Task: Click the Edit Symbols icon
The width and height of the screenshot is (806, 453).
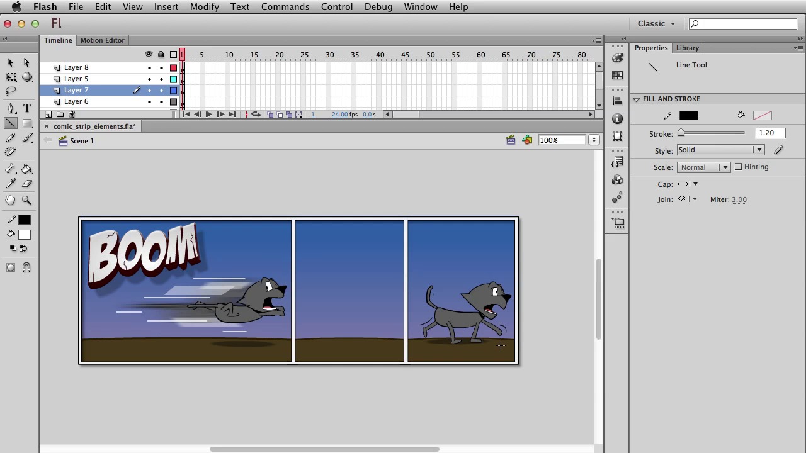Action: [x=527, y=140]
